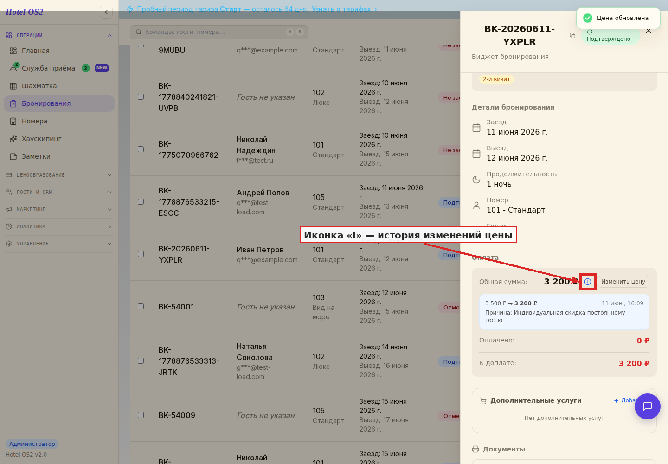Tick checkbox for booking BK-1778876533215-ESCC
This screenshot has height=464, width=668.
click(141, 202)
